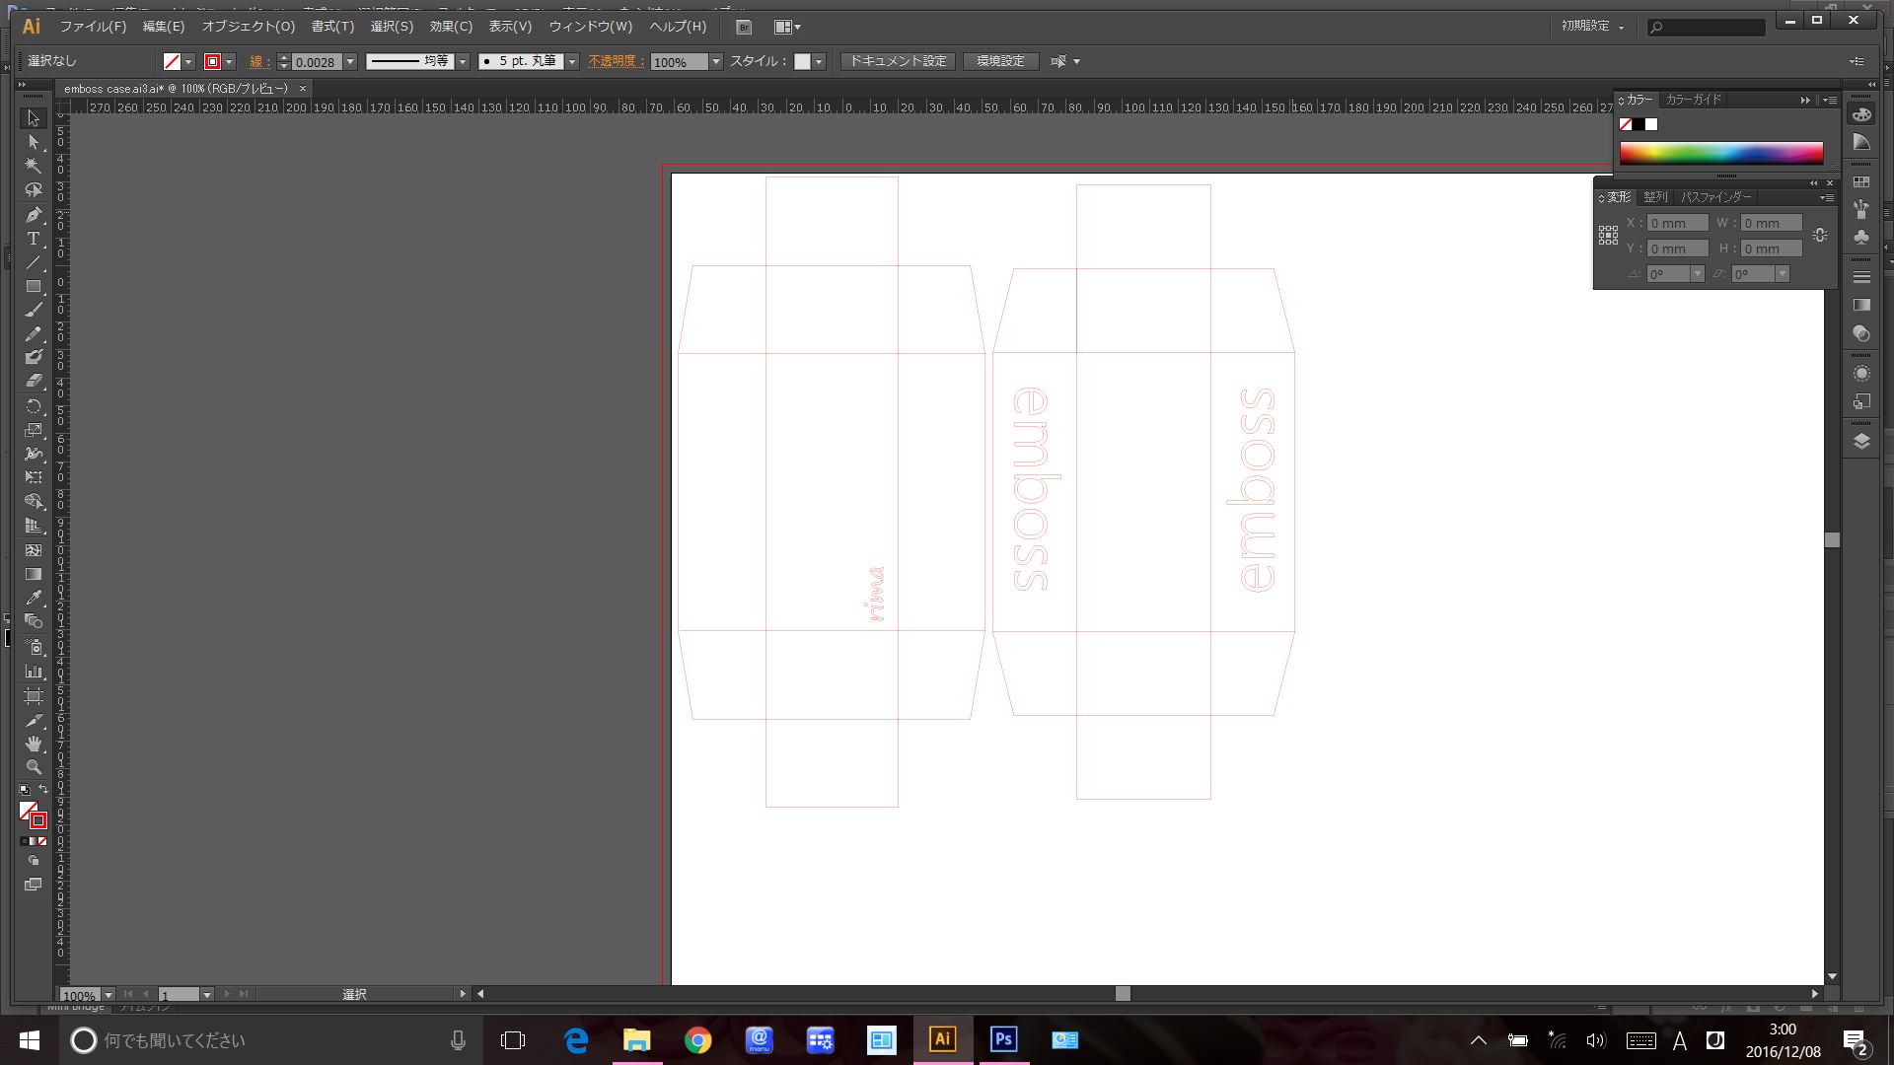Viewport: 1894px width, 1065px height.
Task: Pick a color from the spectrum bar
Action: tap(1721, 153)
